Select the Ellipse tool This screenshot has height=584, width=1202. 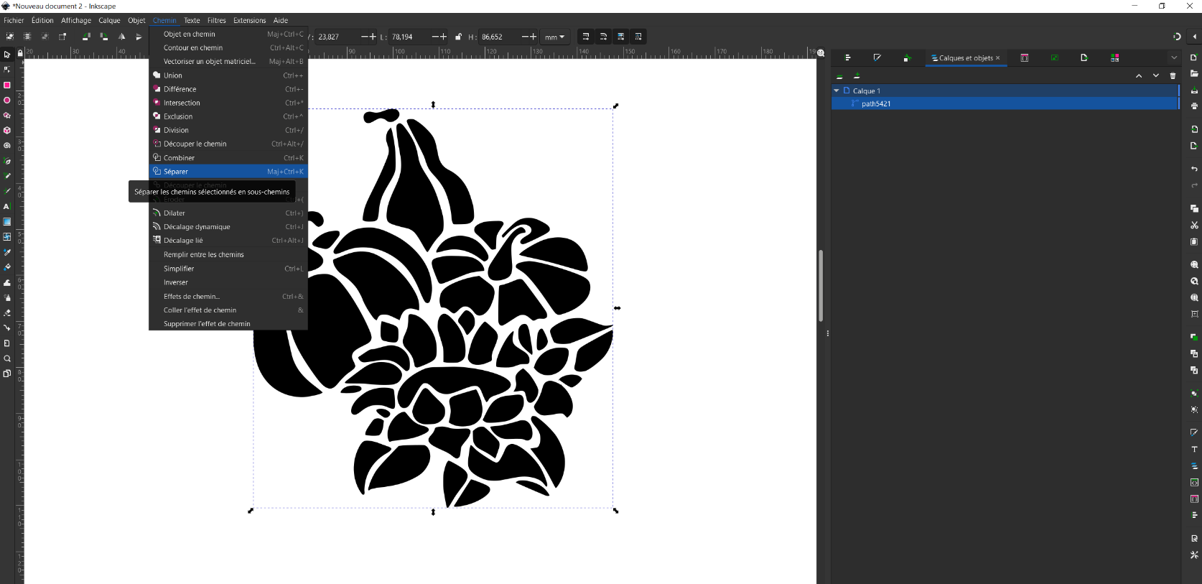click(7, 101)
